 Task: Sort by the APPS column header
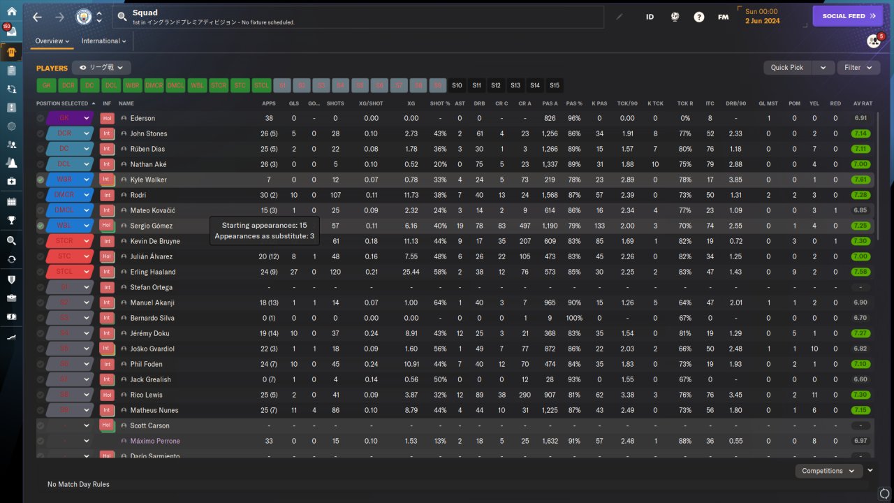(x=269, y=103)
